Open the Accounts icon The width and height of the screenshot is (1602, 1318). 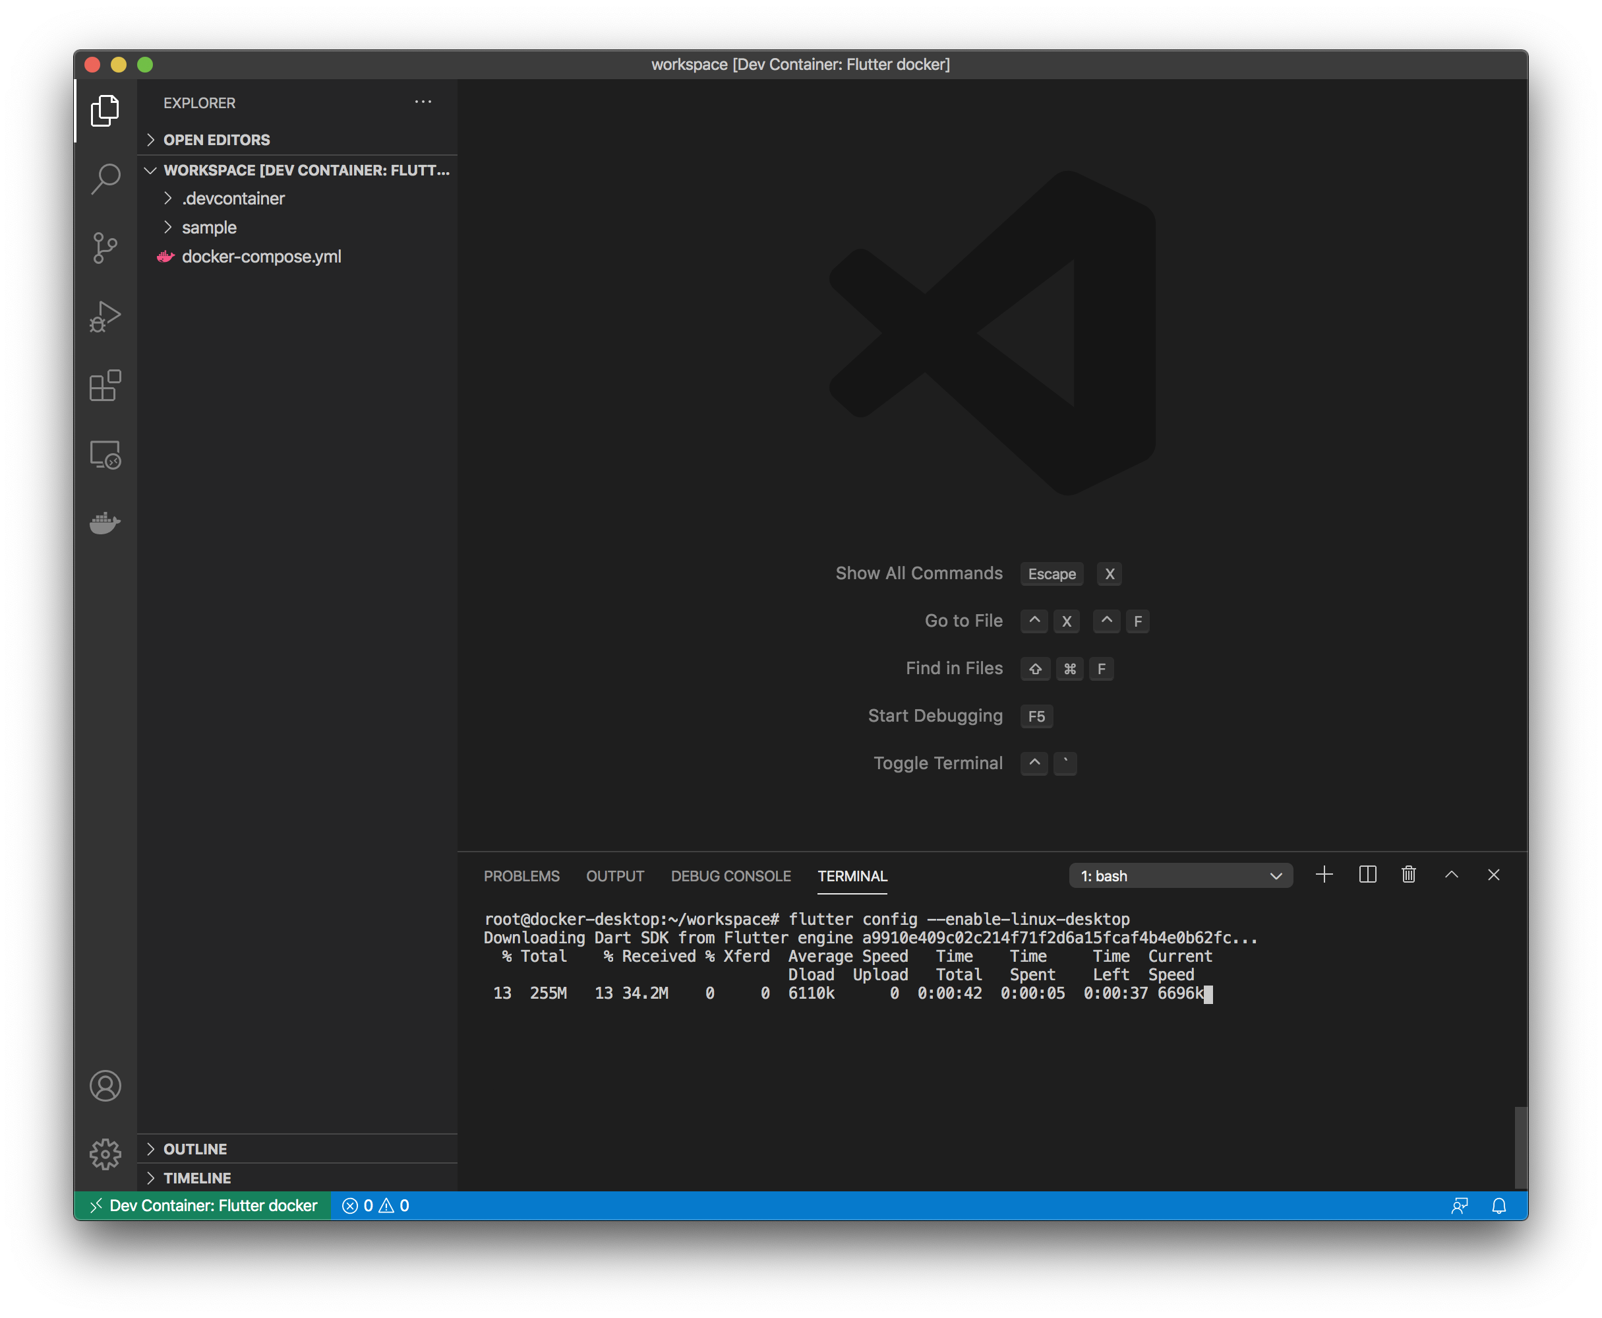tap(105, 1086)
